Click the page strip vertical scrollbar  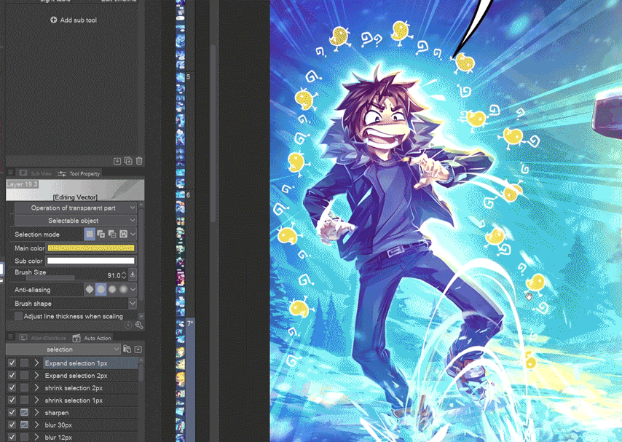point(213,133)
